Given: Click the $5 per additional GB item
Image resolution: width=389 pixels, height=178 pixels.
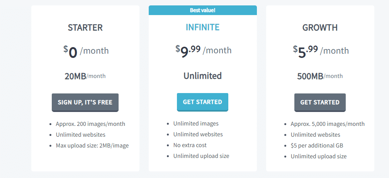Looking at the screenshot, I should coord(317,146).
